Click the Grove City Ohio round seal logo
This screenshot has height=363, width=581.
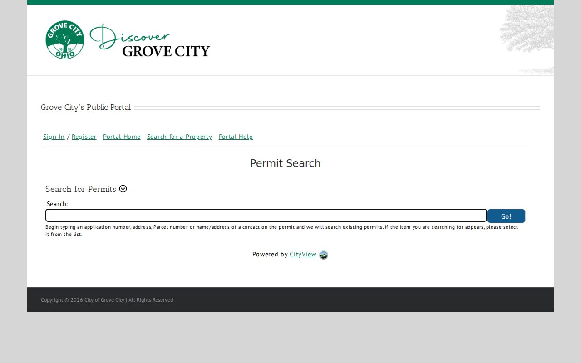pos(65,40)
